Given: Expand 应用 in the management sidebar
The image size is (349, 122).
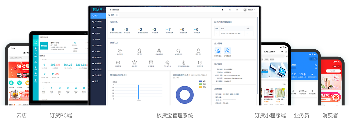Looking at the screenshot, I should 98,81.
